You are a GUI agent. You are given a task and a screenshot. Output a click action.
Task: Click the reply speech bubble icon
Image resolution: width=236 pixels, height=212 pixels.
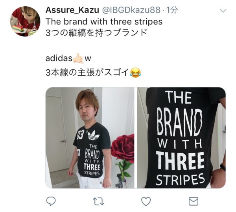pyautogui.click(x=51, y=201)
